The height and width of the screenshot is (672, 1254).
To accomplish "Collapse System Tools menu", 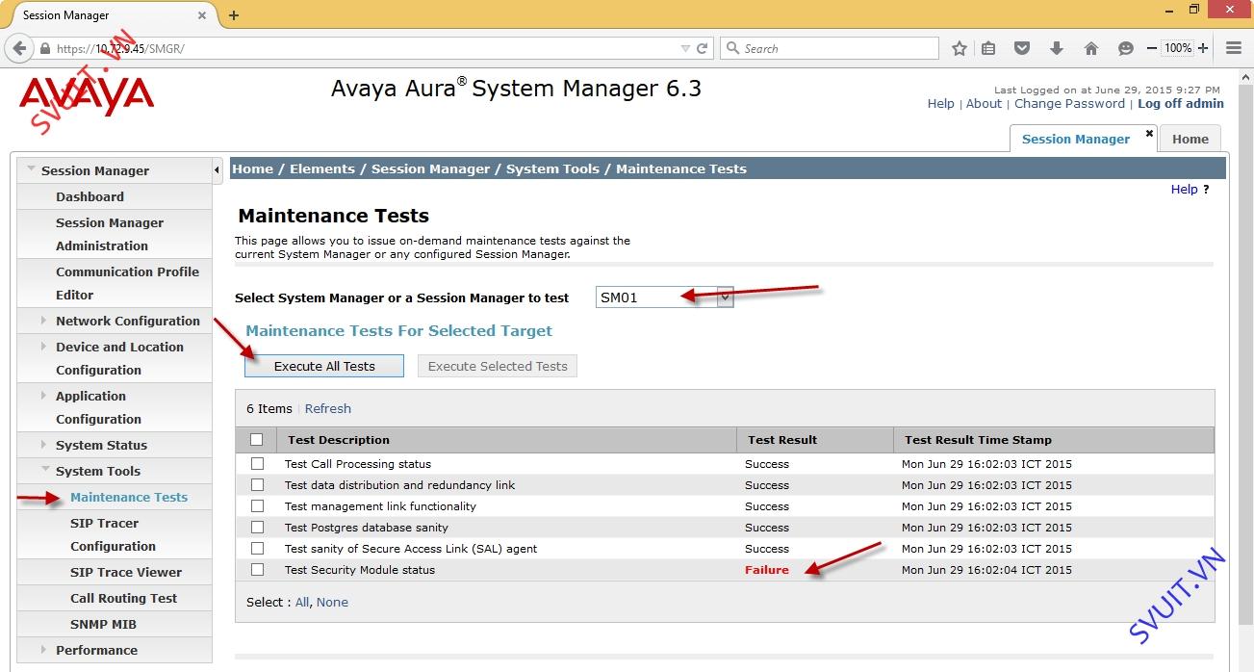I will click(45, 470).
